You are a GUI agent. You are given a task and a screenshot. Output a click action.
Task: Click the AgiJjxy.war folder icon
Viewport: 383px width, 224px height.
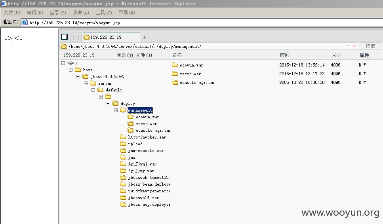coord(123,171)
